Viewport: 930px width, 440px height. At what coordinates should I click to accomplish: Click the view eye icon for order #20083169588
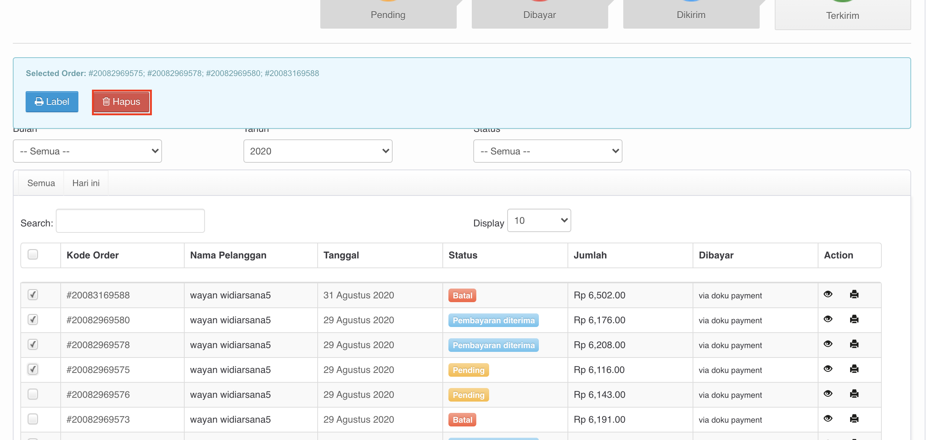click(x=828, y=294)
